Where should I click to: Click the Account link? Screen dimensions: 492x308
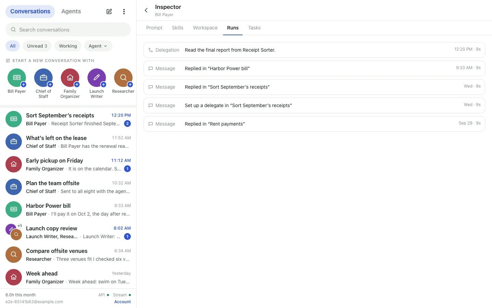tap(122, 302)
